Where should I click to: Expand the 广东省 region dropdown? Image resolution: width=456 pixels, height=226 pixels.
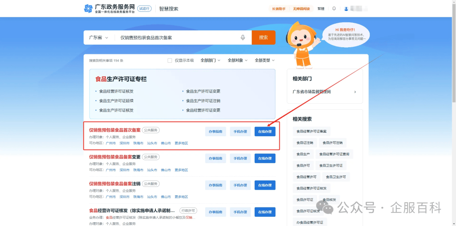click(99, 38)
